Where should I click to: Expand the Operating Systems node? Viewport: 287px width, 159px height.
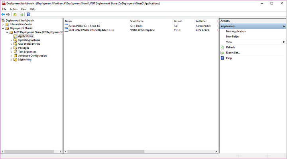tap(11, 40)
